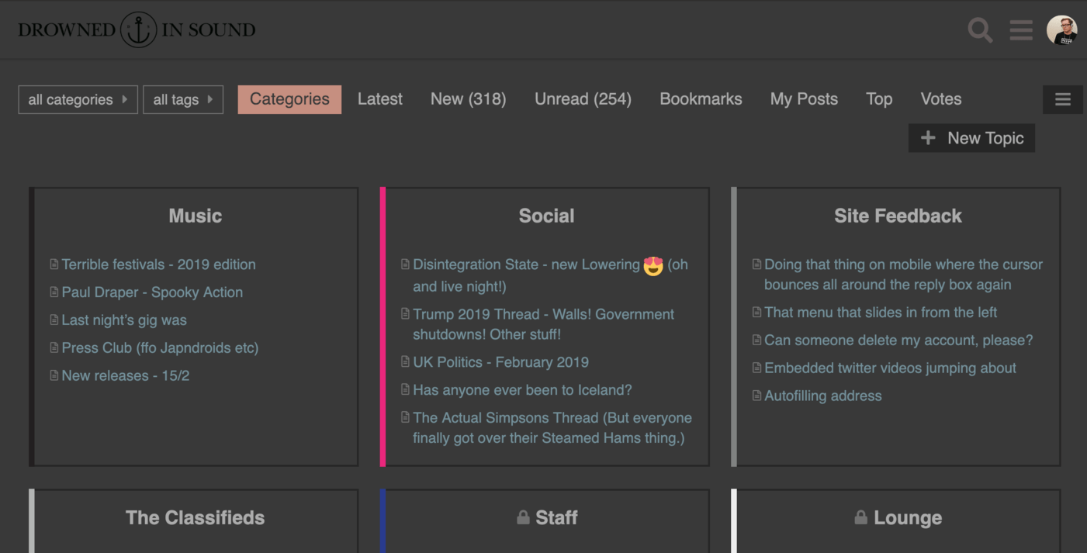Screen dimensions: 1087x553
Task: Open Terrible festivals - 2019 edition topic
Action: click(x=159, y=264)
